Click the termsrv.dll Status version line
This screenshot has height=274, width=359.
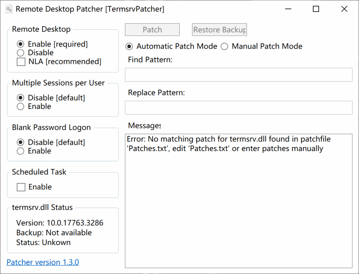point(60,222)
